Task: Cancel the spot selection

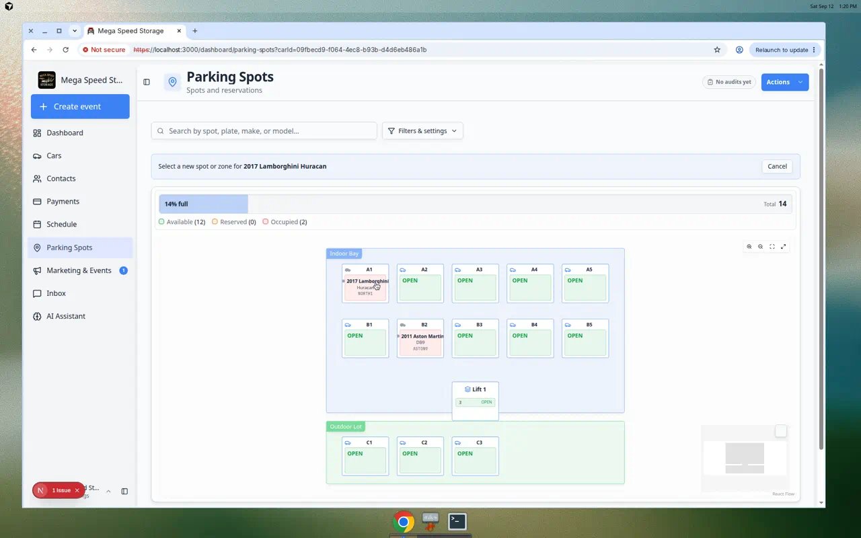Action: click(x=777, y=166)
